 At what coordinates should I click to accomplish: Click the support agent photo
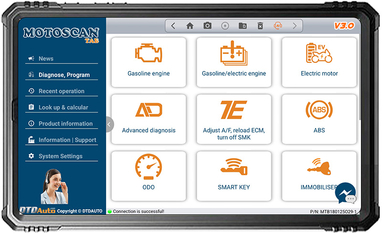pyautogui.click(x=54, y=186)
